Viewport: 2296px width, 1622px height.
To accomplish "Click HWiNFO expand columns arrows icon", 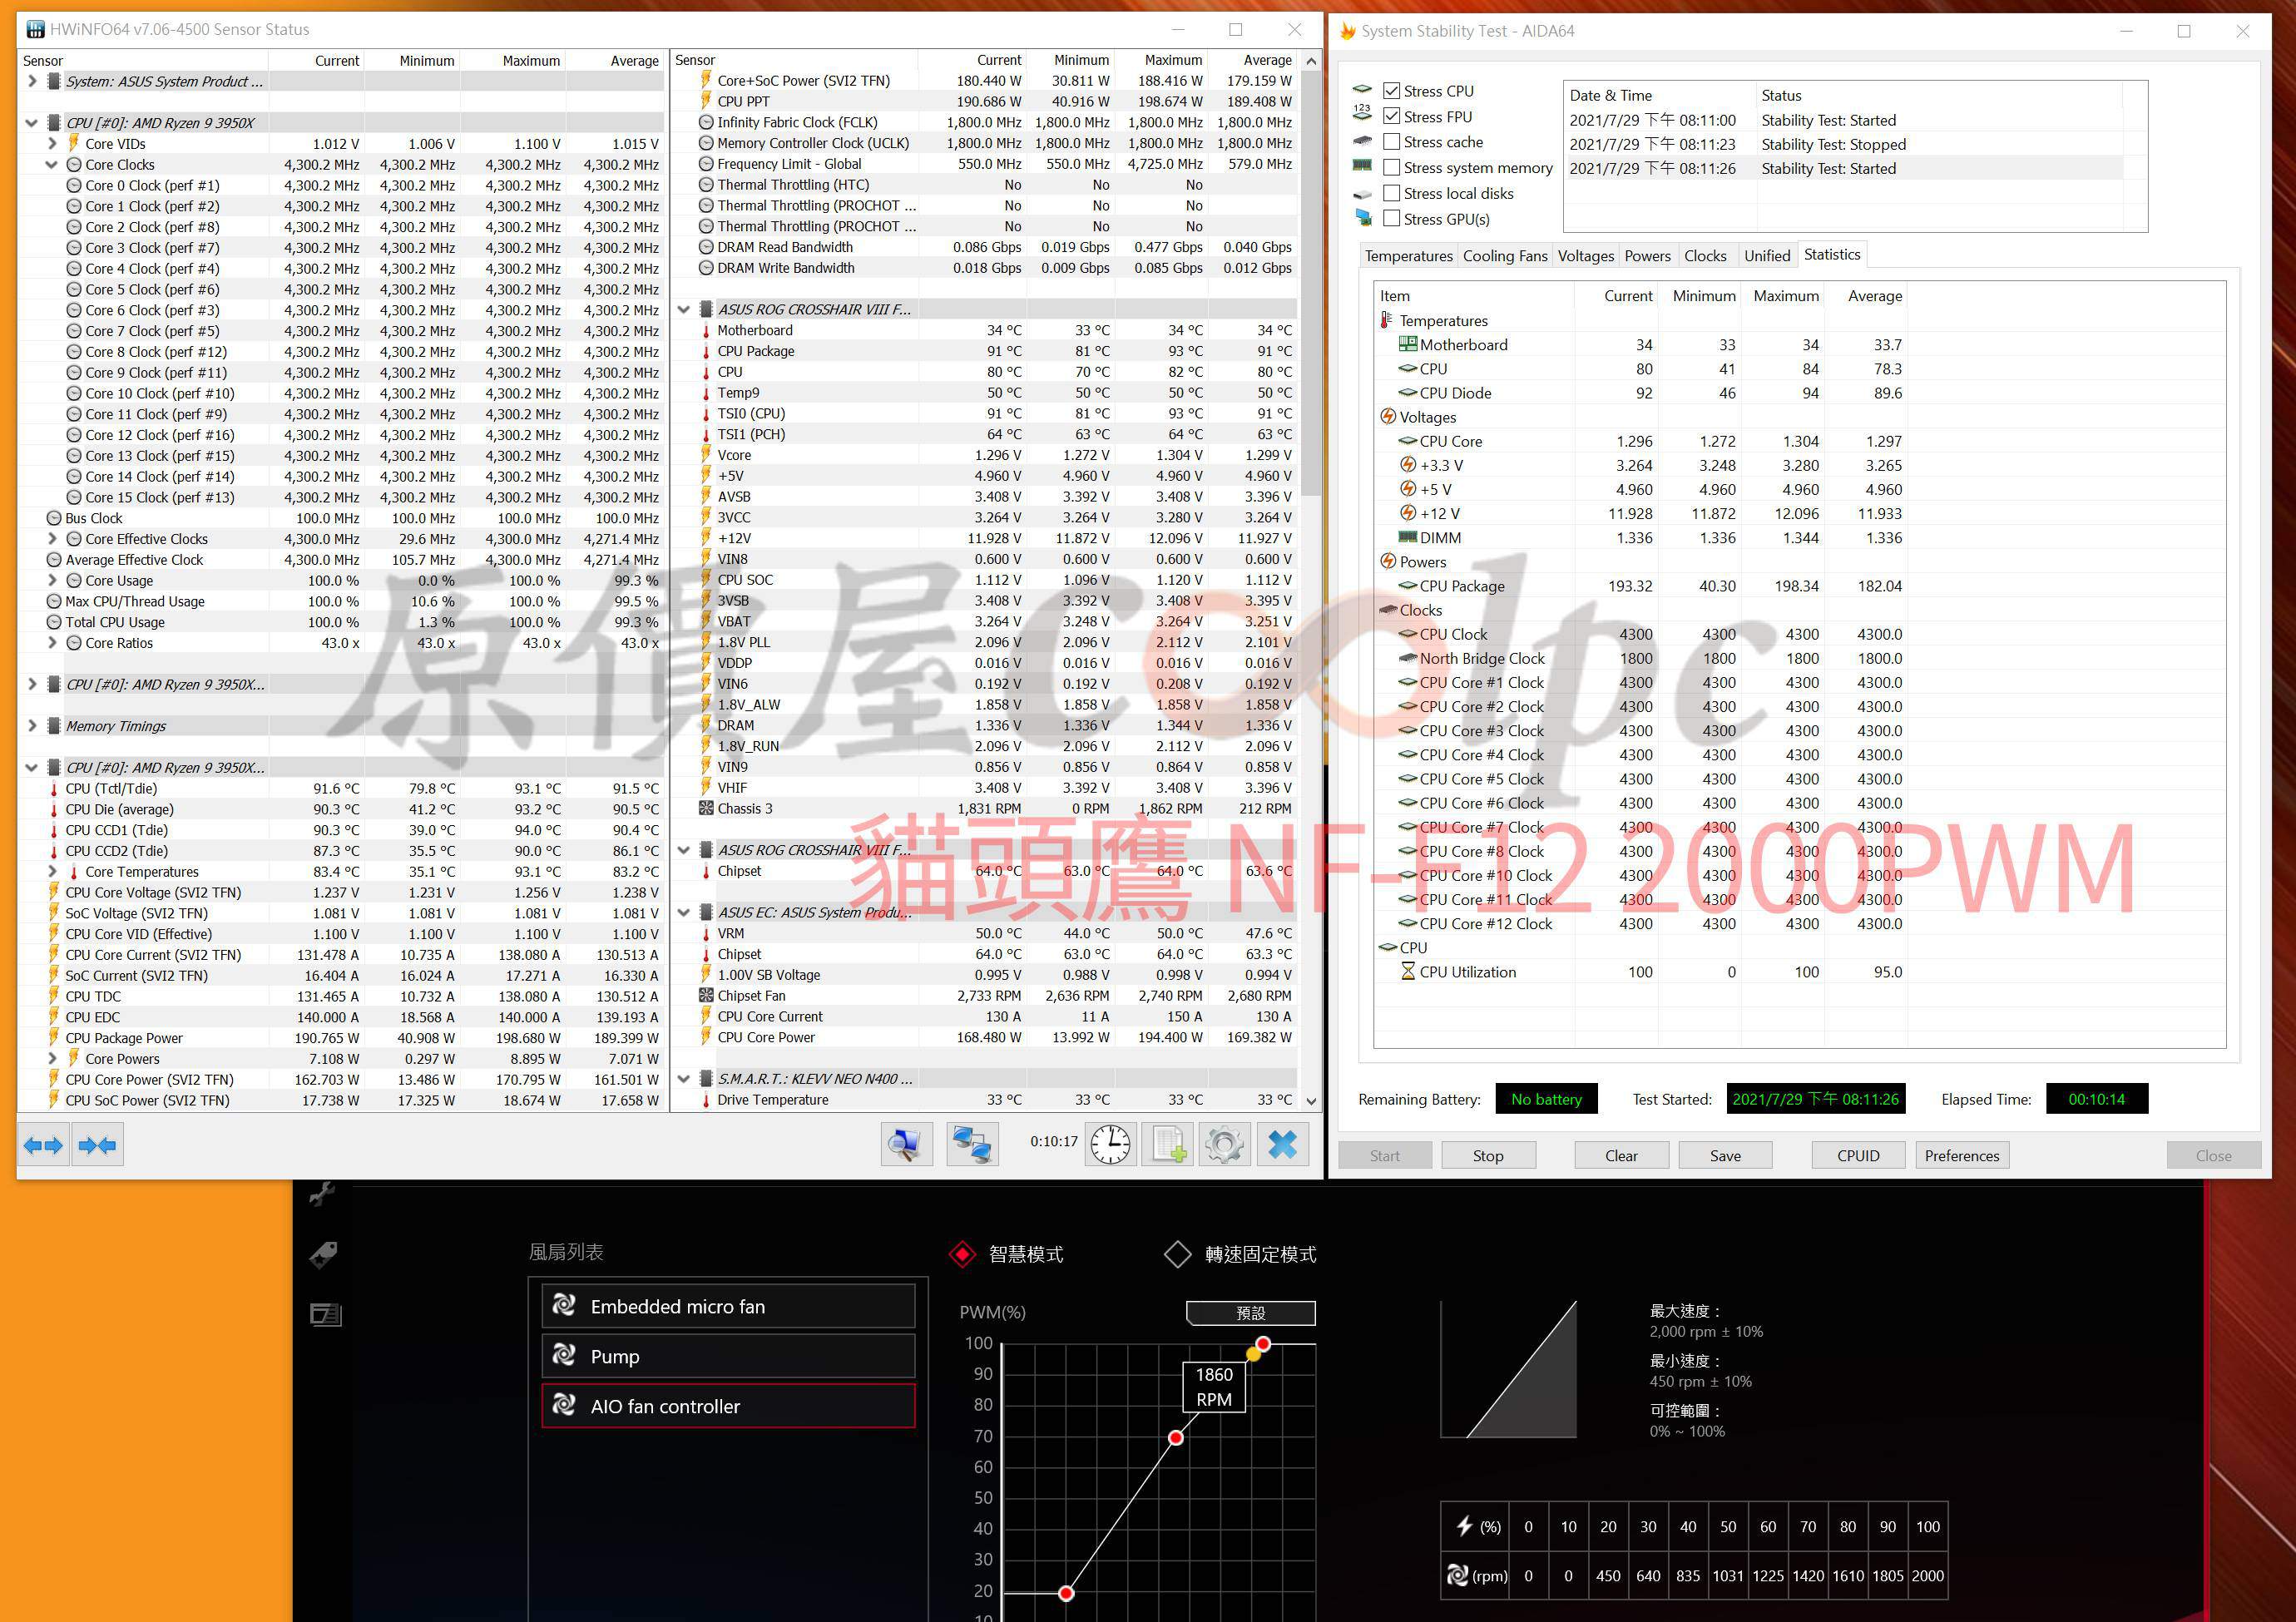I will point(43,1145).
